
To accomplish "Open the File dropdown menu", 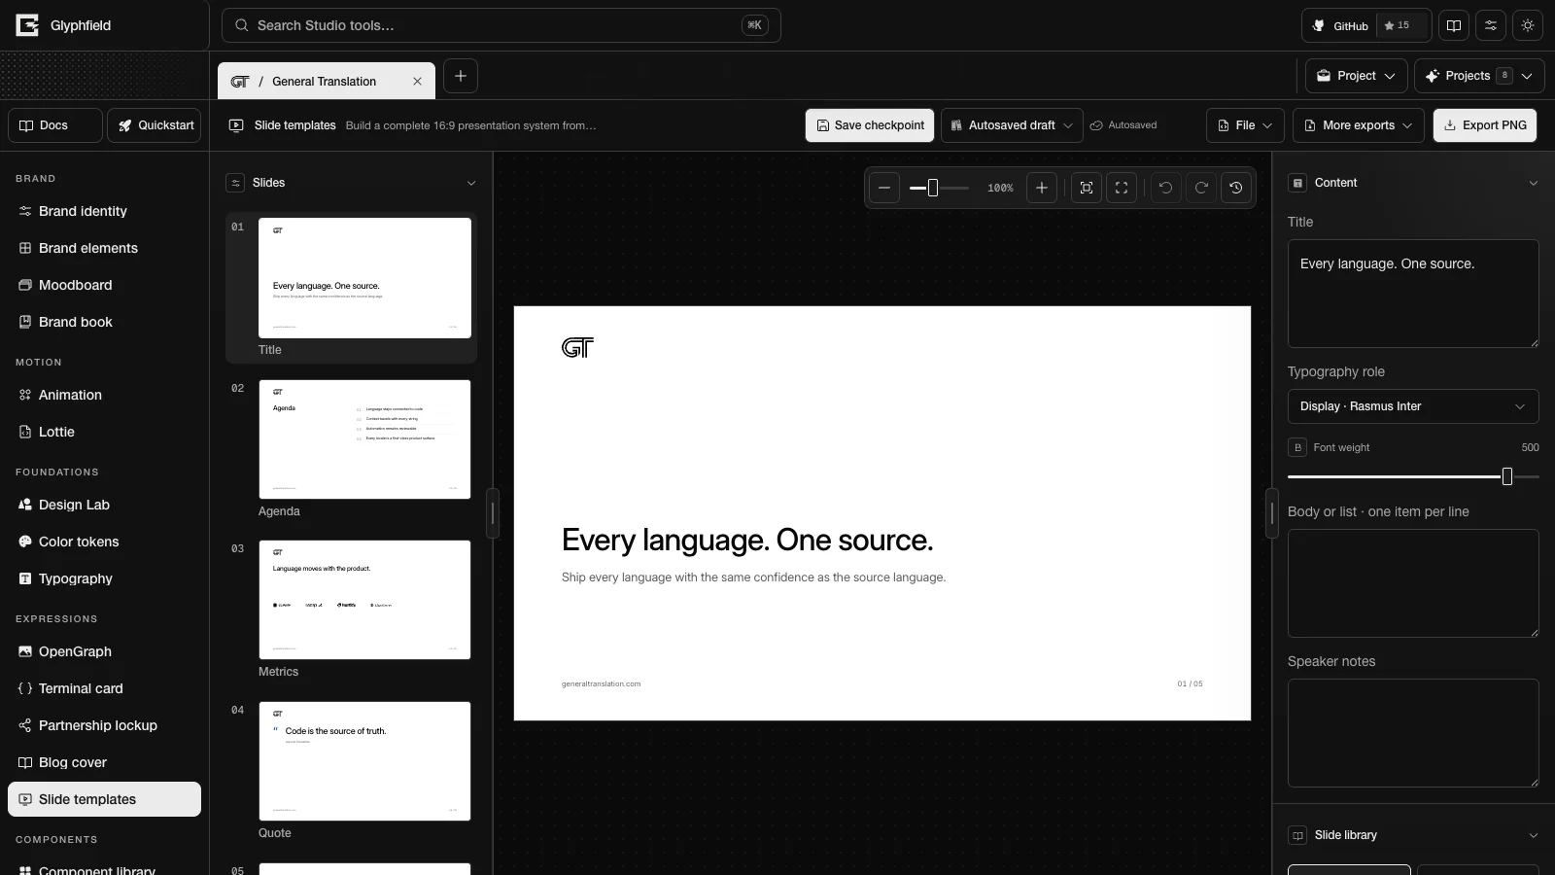I will pos(1246,125).
